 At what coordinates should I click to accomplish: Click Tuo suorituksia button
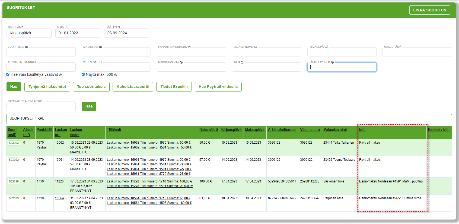[91, 87]
